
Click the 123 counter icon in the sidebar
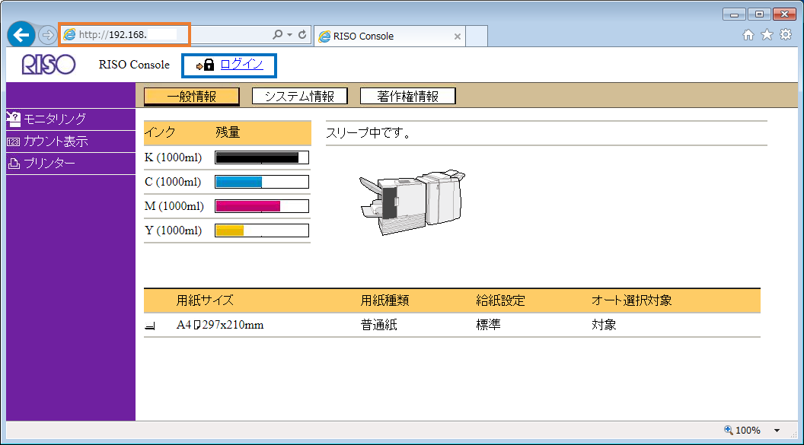pos(14,141)
